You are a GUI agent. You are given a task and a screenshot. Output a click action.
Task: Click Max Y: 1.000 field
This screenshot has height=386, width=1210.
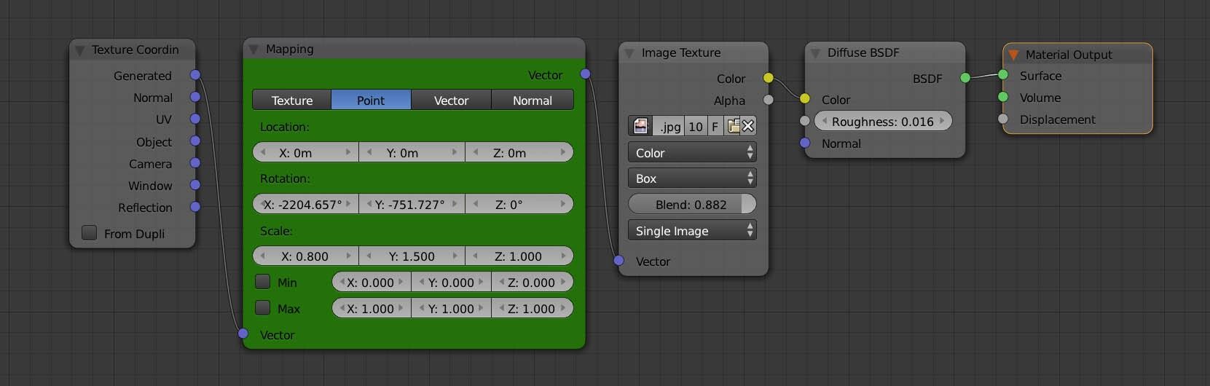click(x=452, y=309)
